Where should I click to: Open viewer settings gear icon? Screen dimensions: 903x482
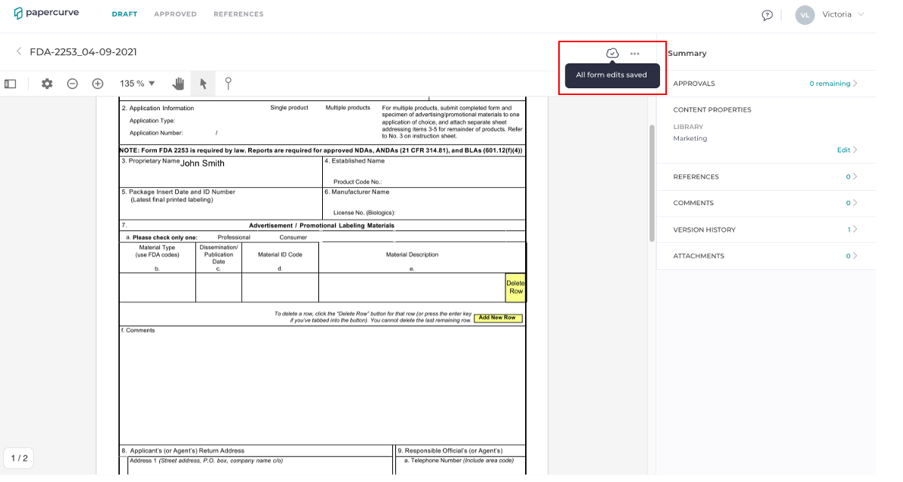[48, 84]
